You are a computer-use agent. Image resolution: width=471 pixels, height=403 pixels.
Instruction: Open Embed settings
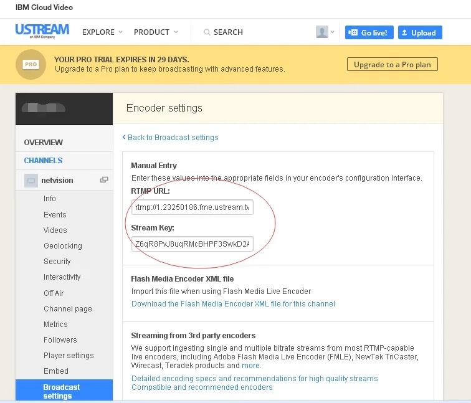(56, 371)
